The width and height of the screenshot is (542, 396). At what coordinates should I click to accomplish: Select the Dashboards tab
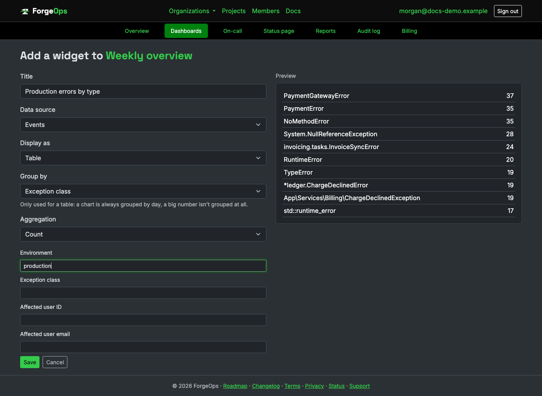(x=186, y=31)
